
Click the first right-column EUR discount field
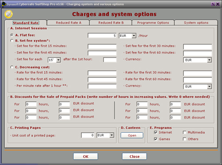175,104
